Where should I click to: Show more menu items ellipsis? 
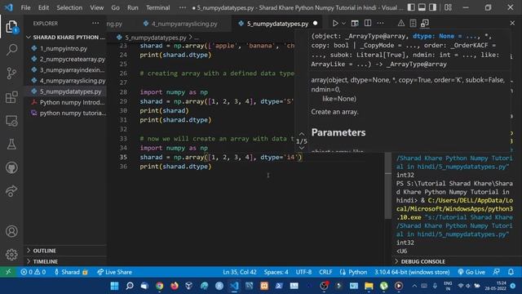coord(183,7)
